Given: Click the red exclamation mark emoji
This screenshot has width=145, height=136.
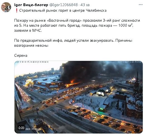Looking at the screenshot, I should coord(16,11).
